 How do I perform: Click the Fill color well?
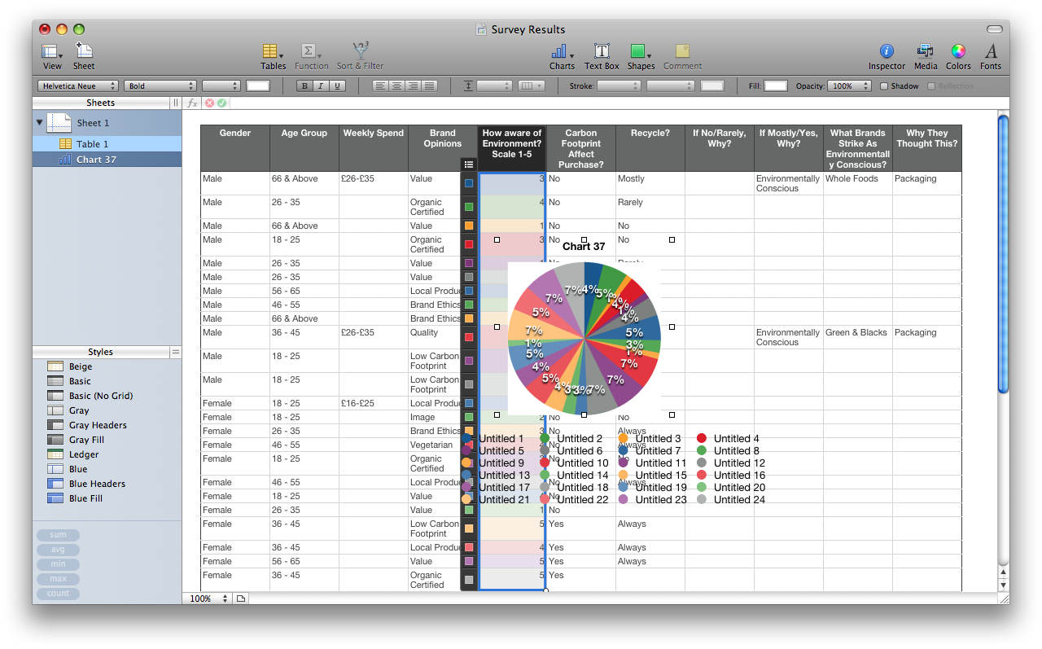point(776,86)
